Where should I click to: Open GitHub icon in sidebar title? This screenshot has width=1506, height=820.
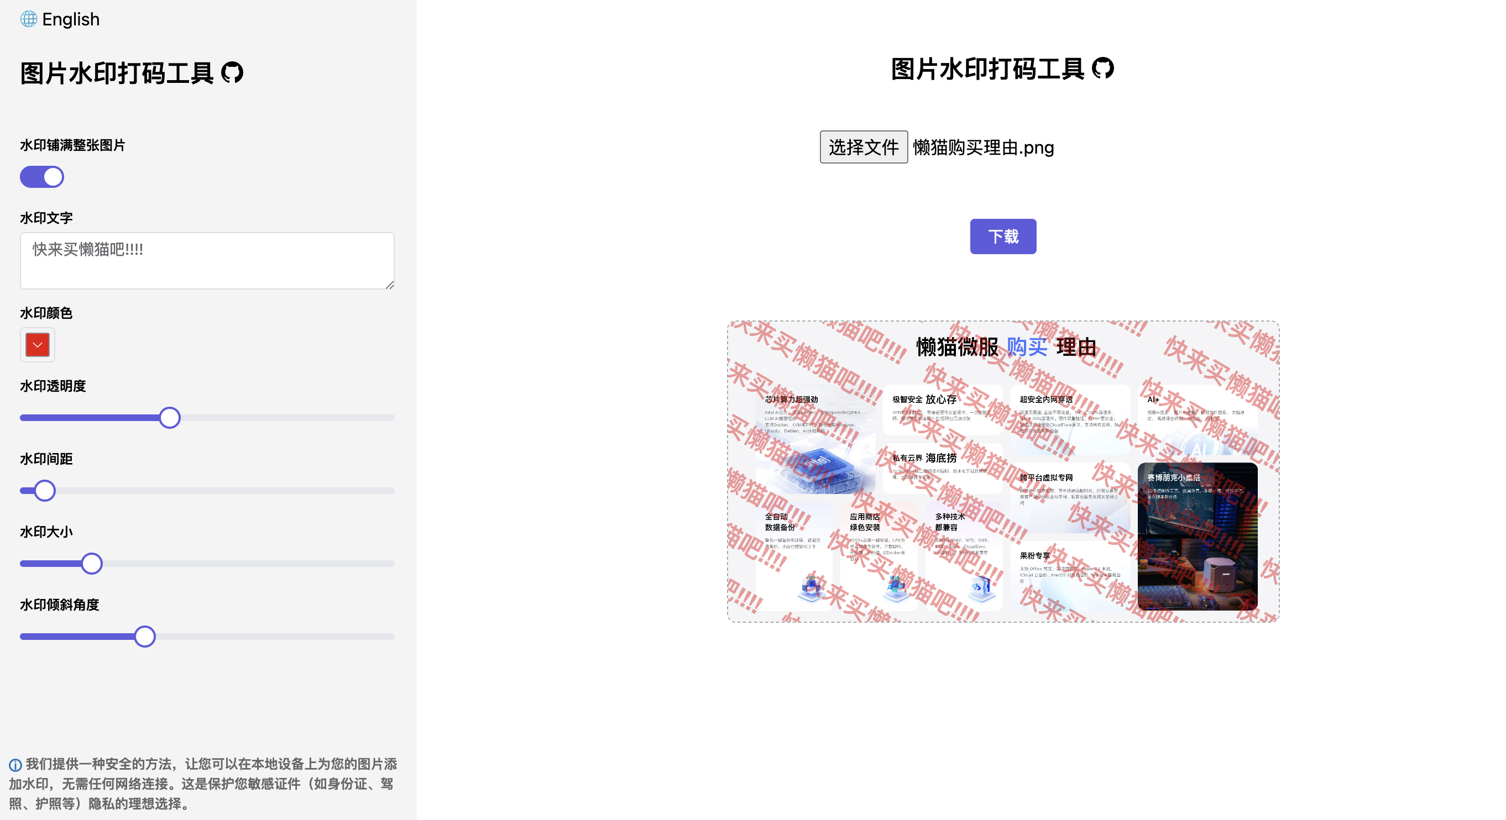pos(232,73)
